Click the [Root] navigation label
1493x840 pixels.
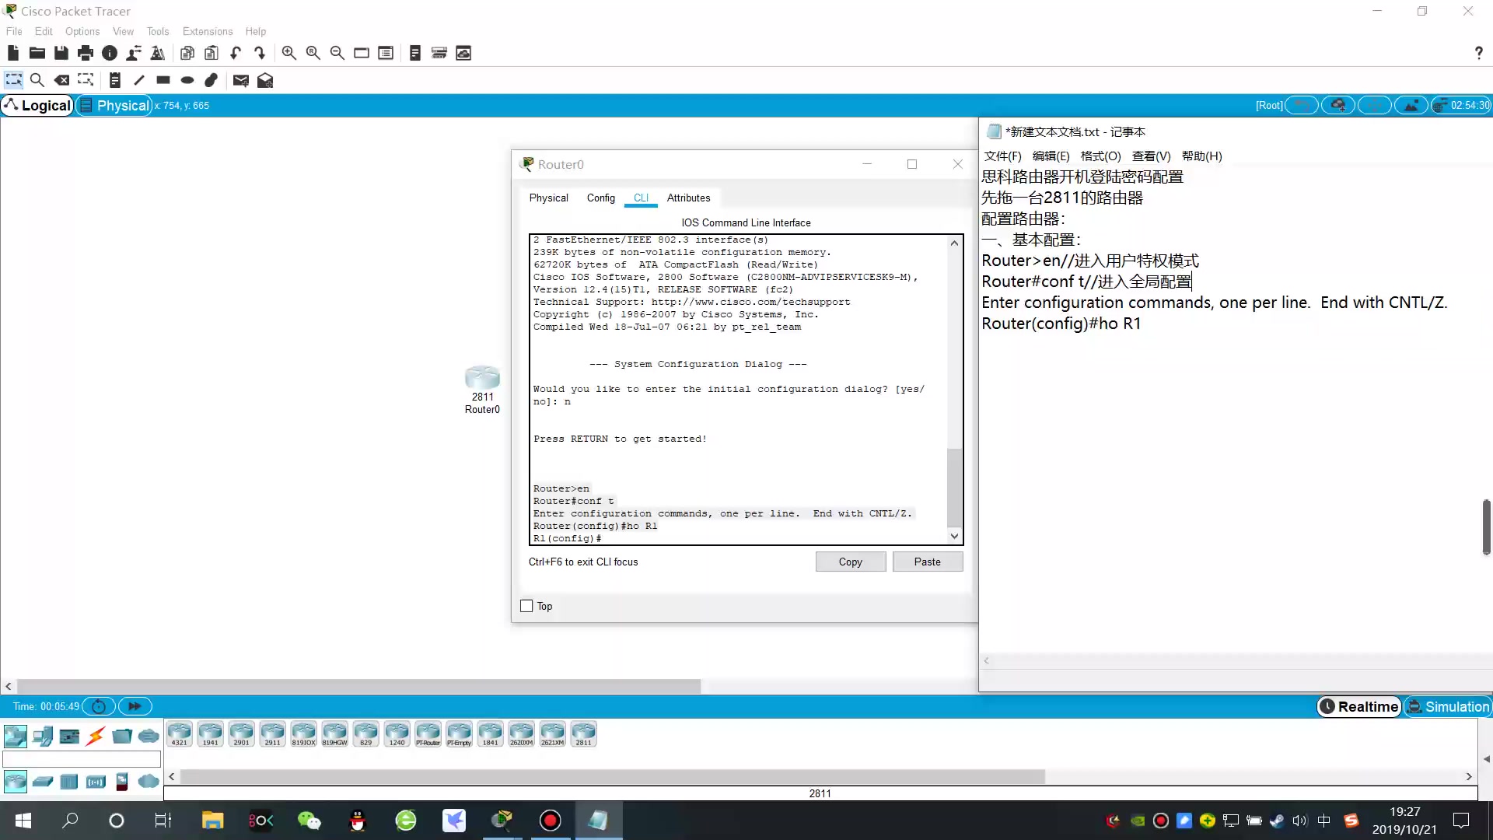pos(1269,106)
